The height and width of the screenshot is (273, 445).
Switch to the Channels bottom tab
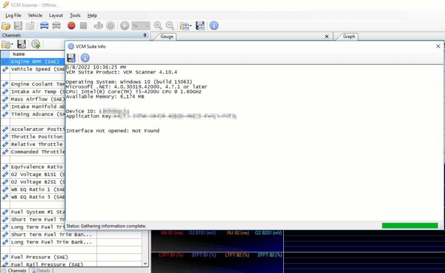click(13, 270)
